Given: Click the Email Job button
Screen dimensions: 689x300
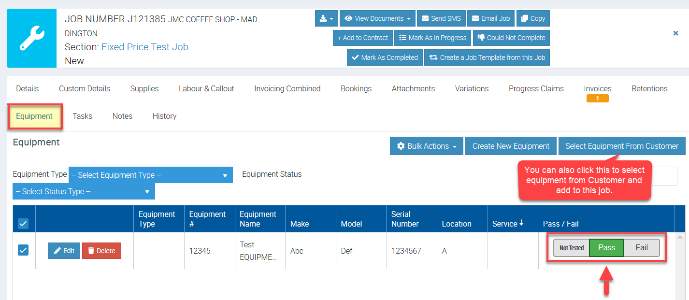Looking at the screenshot, I should pos(490,18).
